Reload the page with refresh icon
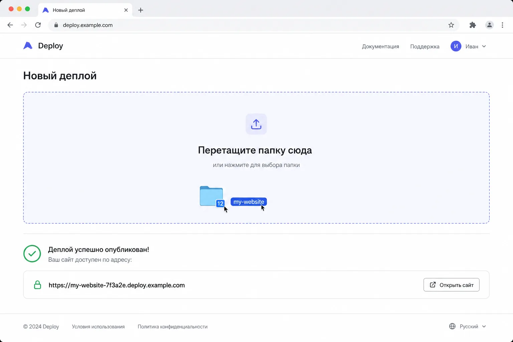 (x=38, y=25)
